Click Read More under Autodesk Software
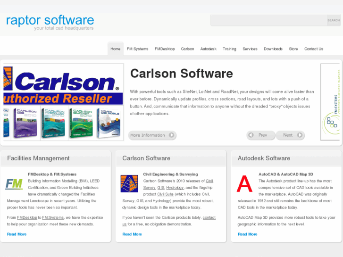 pyautogui.click(x=247, y=234)
